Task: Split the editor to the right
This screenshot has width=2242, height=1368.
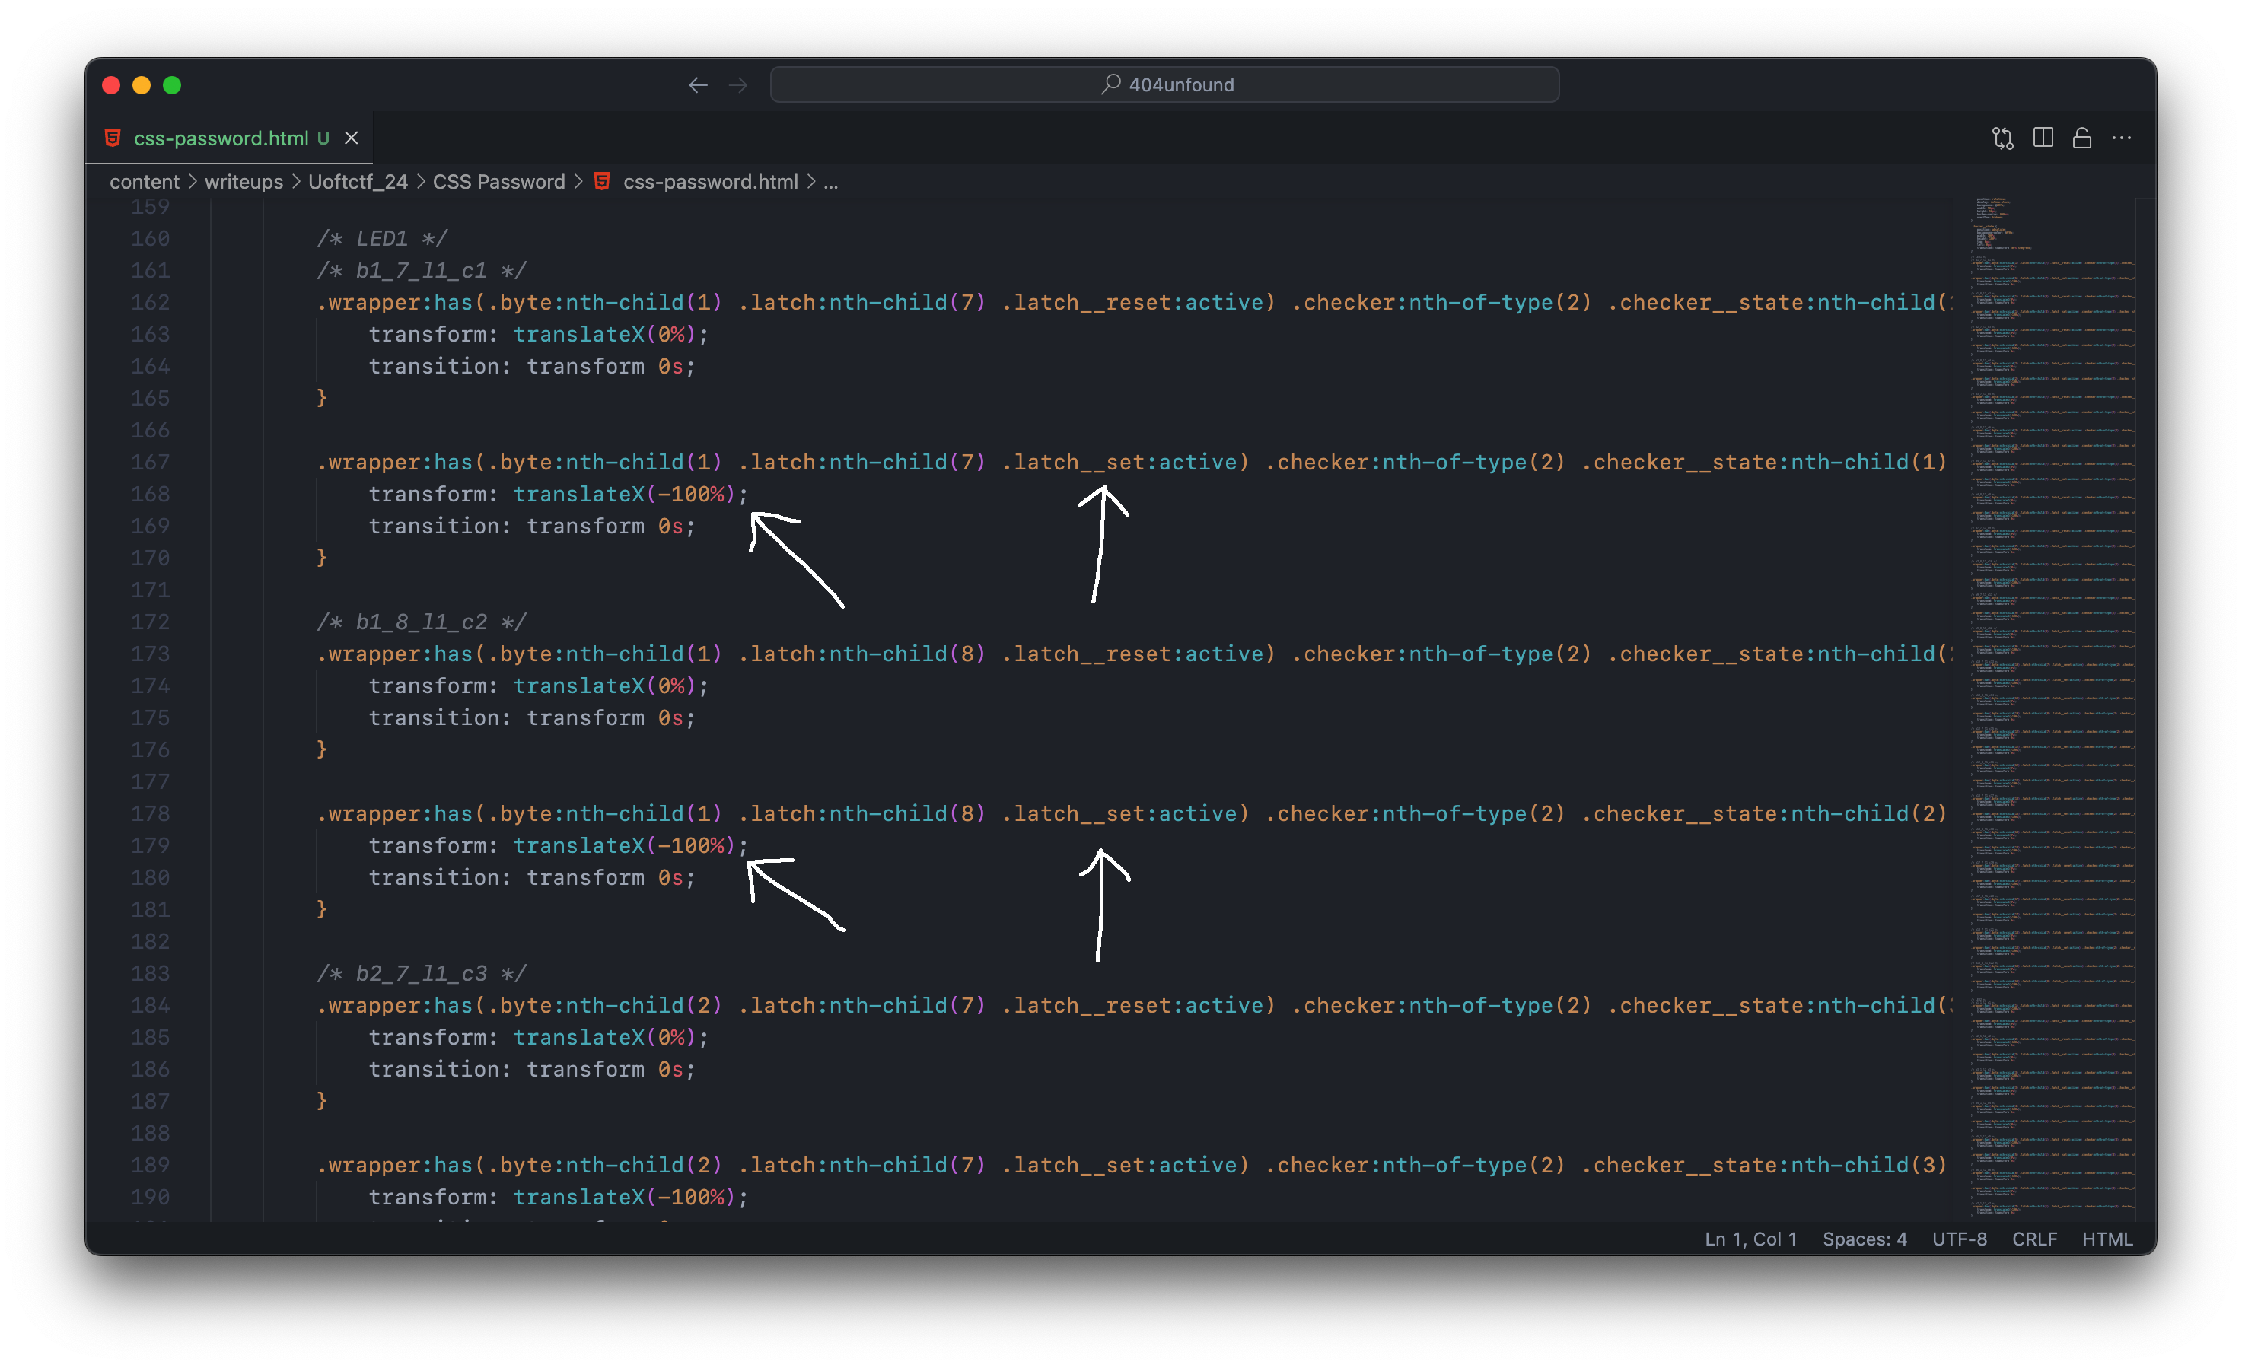Action: 2043,138
